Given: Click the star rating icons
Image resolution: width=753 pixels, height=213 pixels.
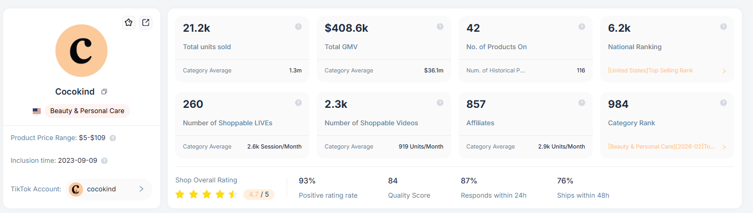Looking at the screenshot, I should (206, 194).
